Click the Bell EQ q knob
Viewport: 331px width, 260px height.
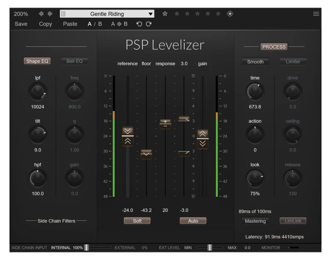coord(75,135)
